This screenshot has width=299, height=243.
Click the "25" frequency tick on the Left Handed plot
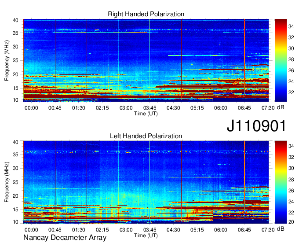15,182
